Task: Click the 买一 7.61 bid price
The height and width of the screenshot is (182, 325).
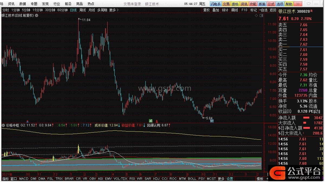Action: tap(304, 50)
